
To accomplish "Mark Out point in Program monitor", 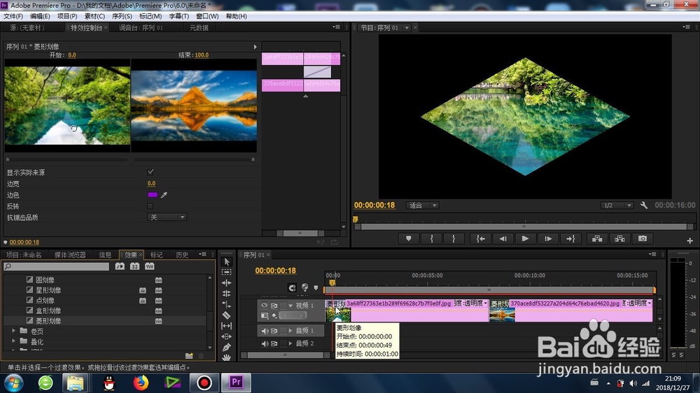I will tap(453, 238).
